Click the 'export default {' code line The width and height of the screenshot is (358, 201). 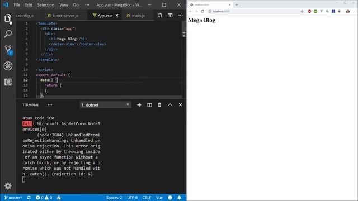coord(53,75)
